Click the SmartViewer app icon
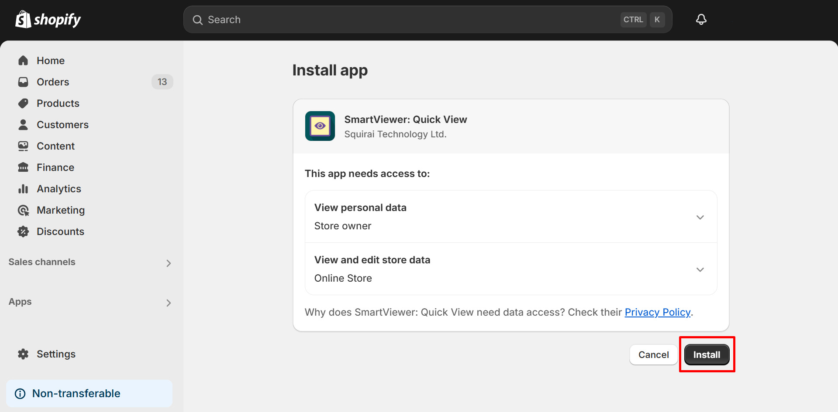Viewport: 838px width, 412px height. click(x=320, y=126)
